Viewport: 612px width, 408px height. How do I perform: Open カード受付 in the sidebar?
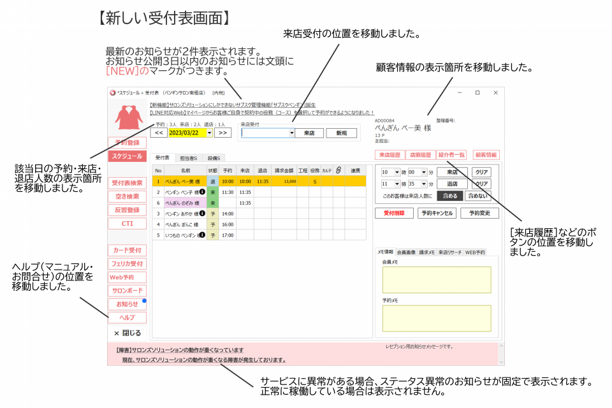point(127,251)
